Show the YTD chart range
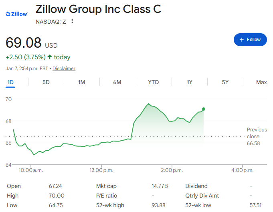 point(153,82)
